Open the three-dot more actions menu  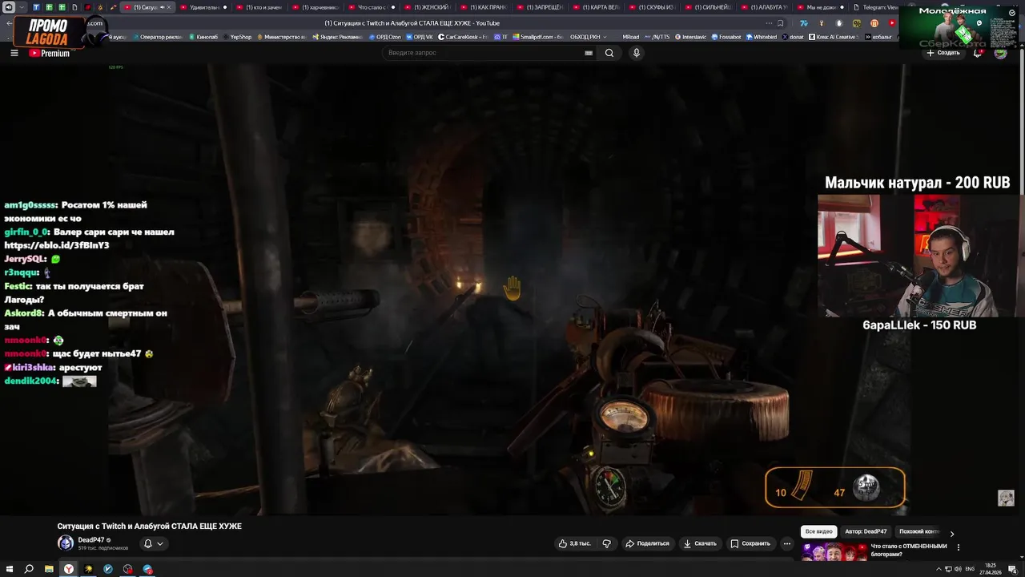[x=786, y=543]
